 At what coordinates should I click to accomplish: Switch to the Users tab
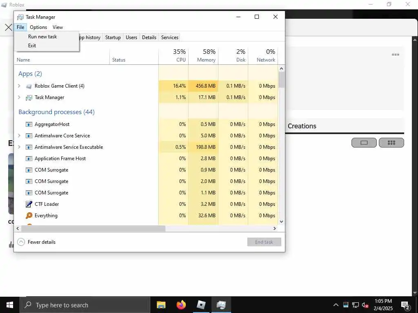(131, 37)
